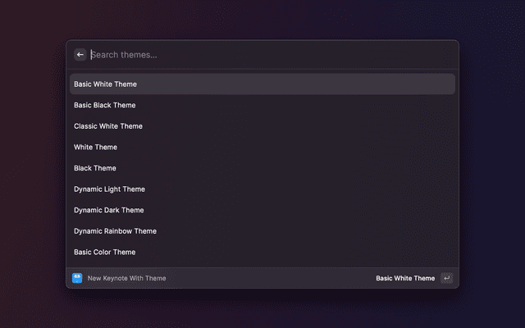Choose the Black Theme list item

pos(95,168)
